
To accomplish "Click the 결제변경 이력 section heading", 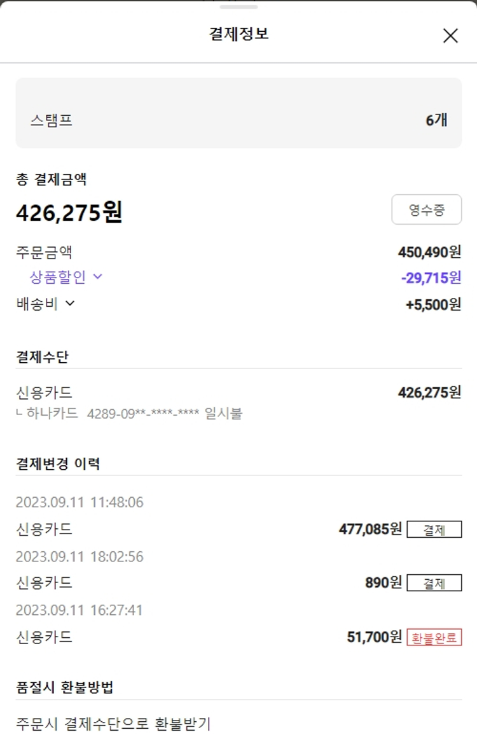I will 58,463.
